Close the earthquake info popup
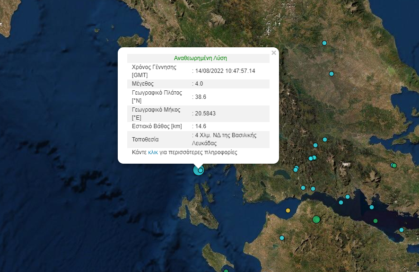419x272 pixels. [273, 53]
